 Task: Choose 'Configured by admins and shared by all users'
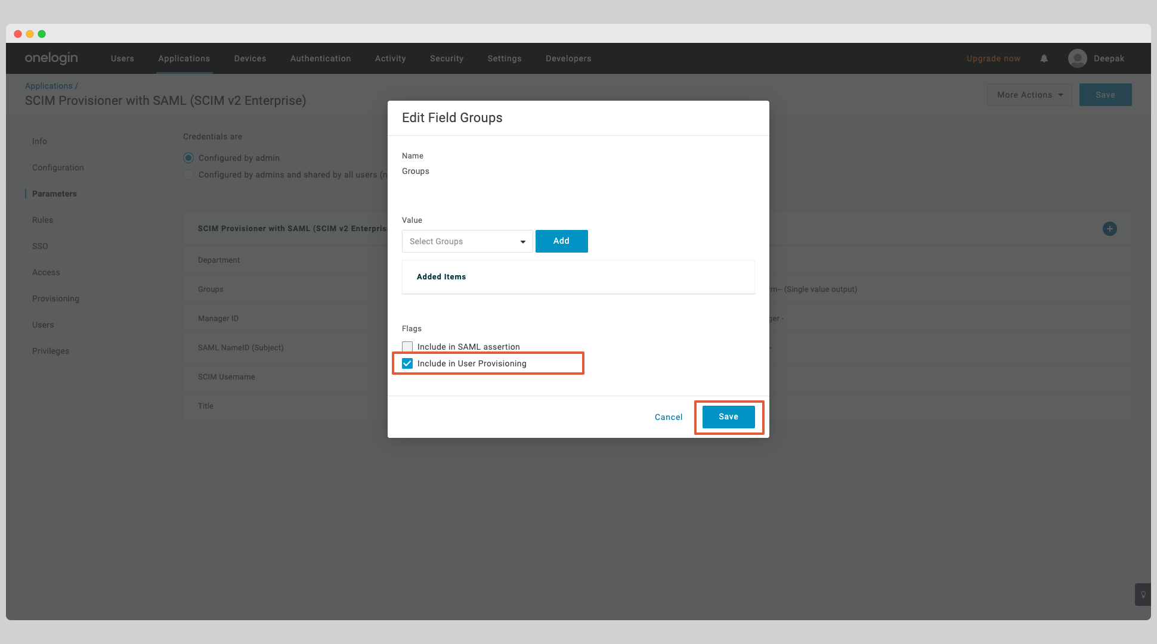[188, 175]
